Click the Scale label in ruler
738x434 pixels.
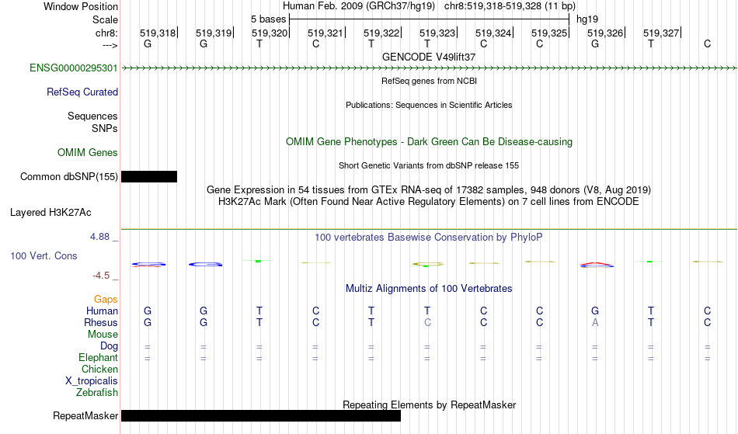pyautogui.click(x=105, y=19)
